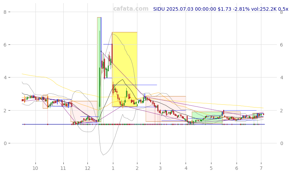Click the -2.81% change value
Screen dimensions: 292x174
241,9
